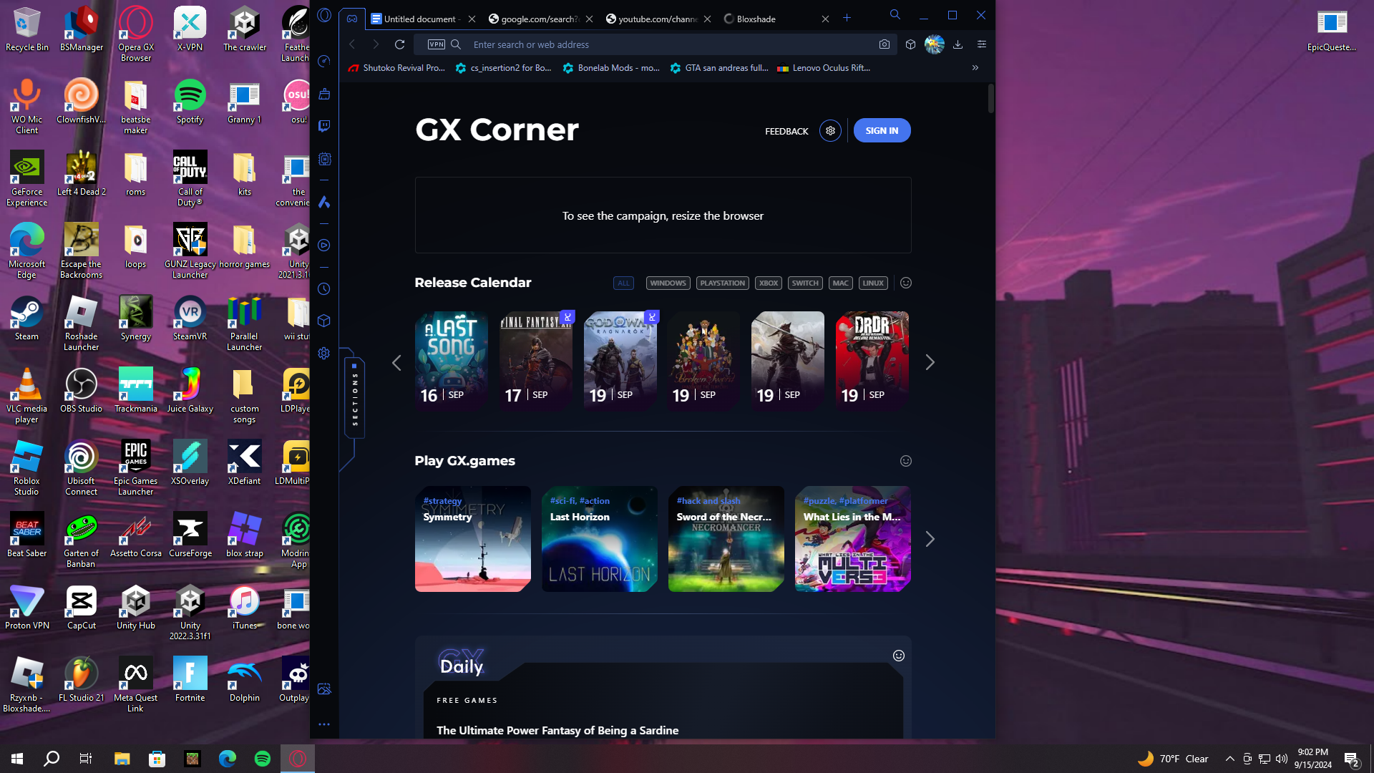Image resolution: width=1374 pixels, height=773 pixels.
Task: Switch to Untitled document tab
Action: (419, 19)
